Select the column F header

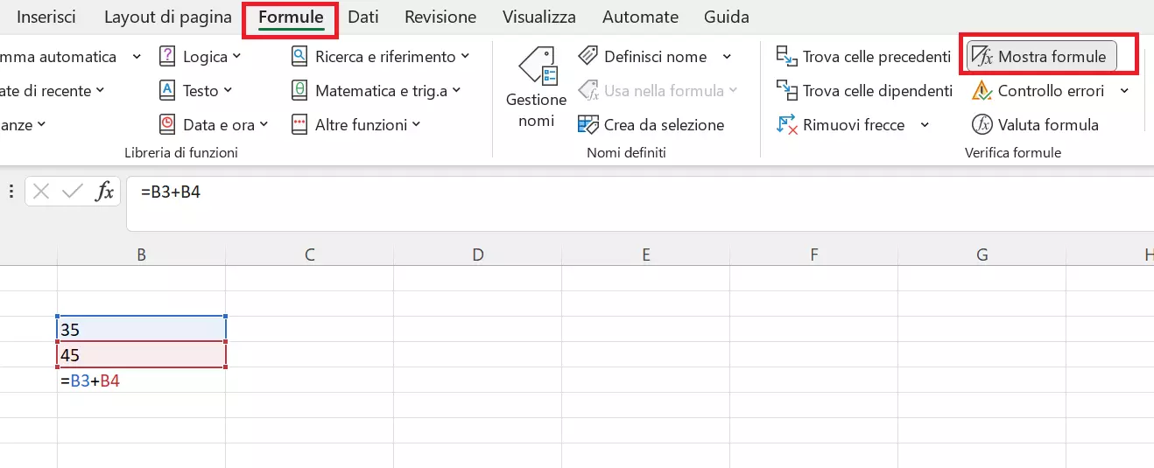coord(813,255)
